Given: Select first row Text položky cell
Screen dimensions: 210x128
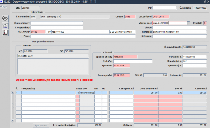Looking at the screenshot, I should point(48,92).
